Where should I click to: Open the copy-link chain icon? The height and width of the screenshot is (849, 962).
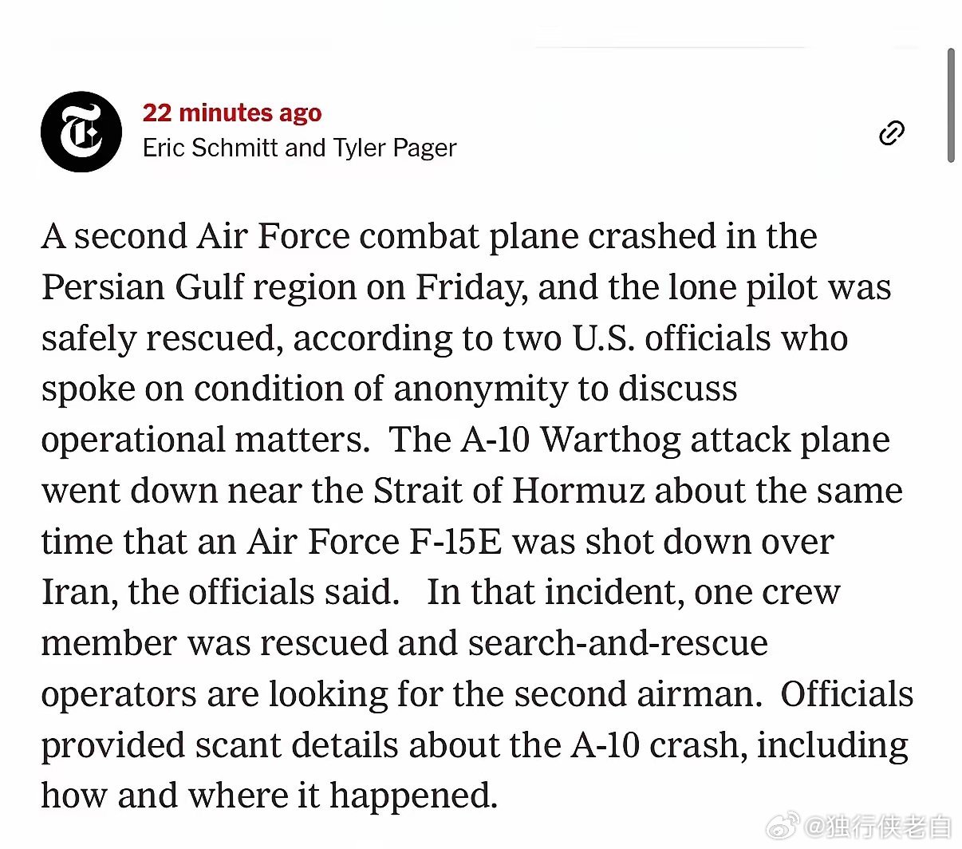coord(891,133)
